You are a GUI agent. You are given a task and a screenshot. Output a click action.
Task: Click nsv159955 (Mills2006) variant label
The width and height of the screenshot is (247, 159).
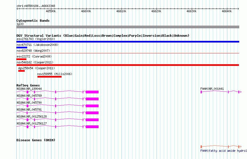tap(55, 74)
